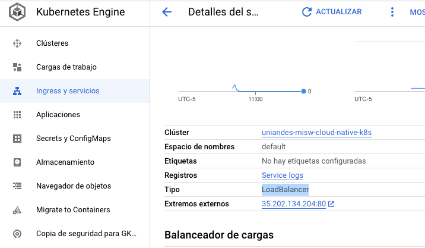The height and width of the screenshot is (248, 425).
Task: Click the Almacenamiento disk icon
Action: (17, 162)
